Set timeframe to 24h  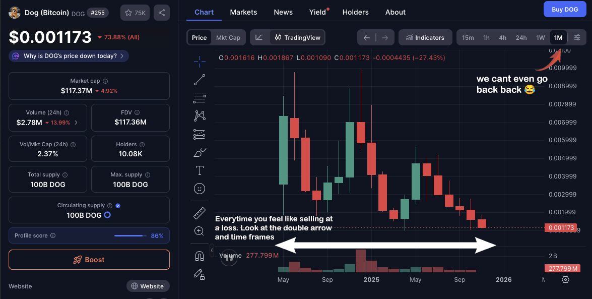pos(521,37)
